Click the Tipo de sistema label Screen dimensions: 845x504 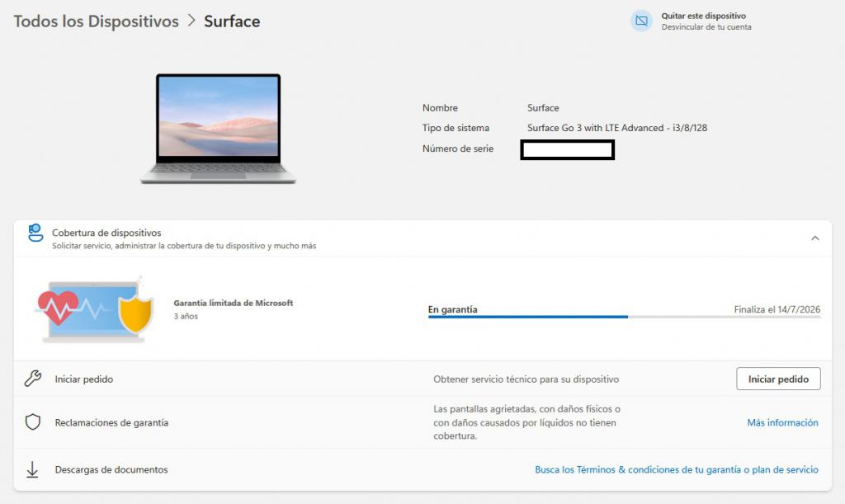[456, 128]
